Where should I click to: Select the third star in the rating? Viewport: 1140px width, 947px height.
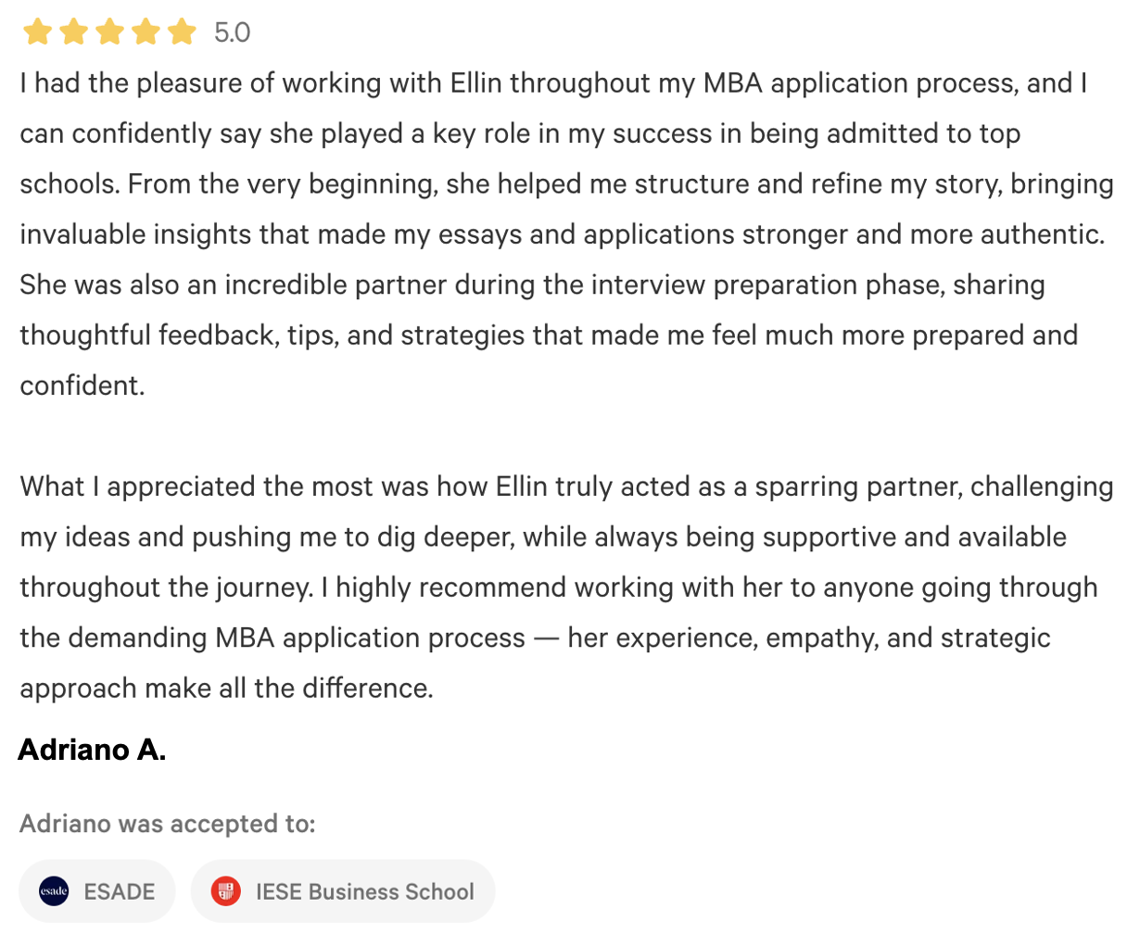click(109, 32)
